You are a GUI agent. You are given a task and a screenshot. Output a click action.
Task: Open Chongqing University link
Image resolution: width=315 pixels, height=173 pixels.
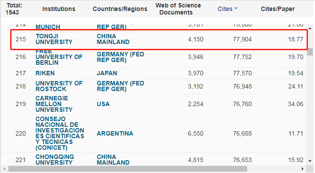[x=55, y=159]
